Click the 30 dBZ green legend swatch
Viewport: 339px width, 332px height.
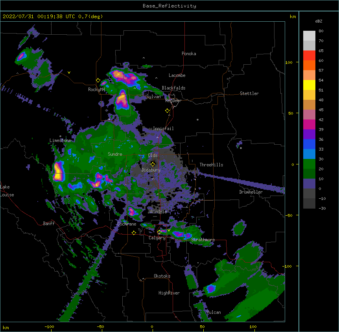(x=309, y=164)
